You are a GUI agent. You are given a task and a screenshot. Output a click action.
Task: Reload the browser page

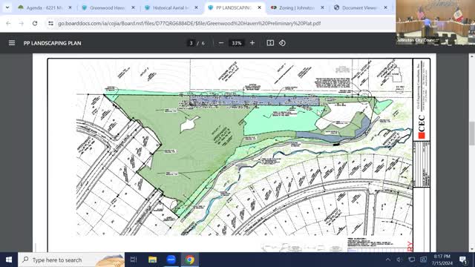(x=35, y=23)
